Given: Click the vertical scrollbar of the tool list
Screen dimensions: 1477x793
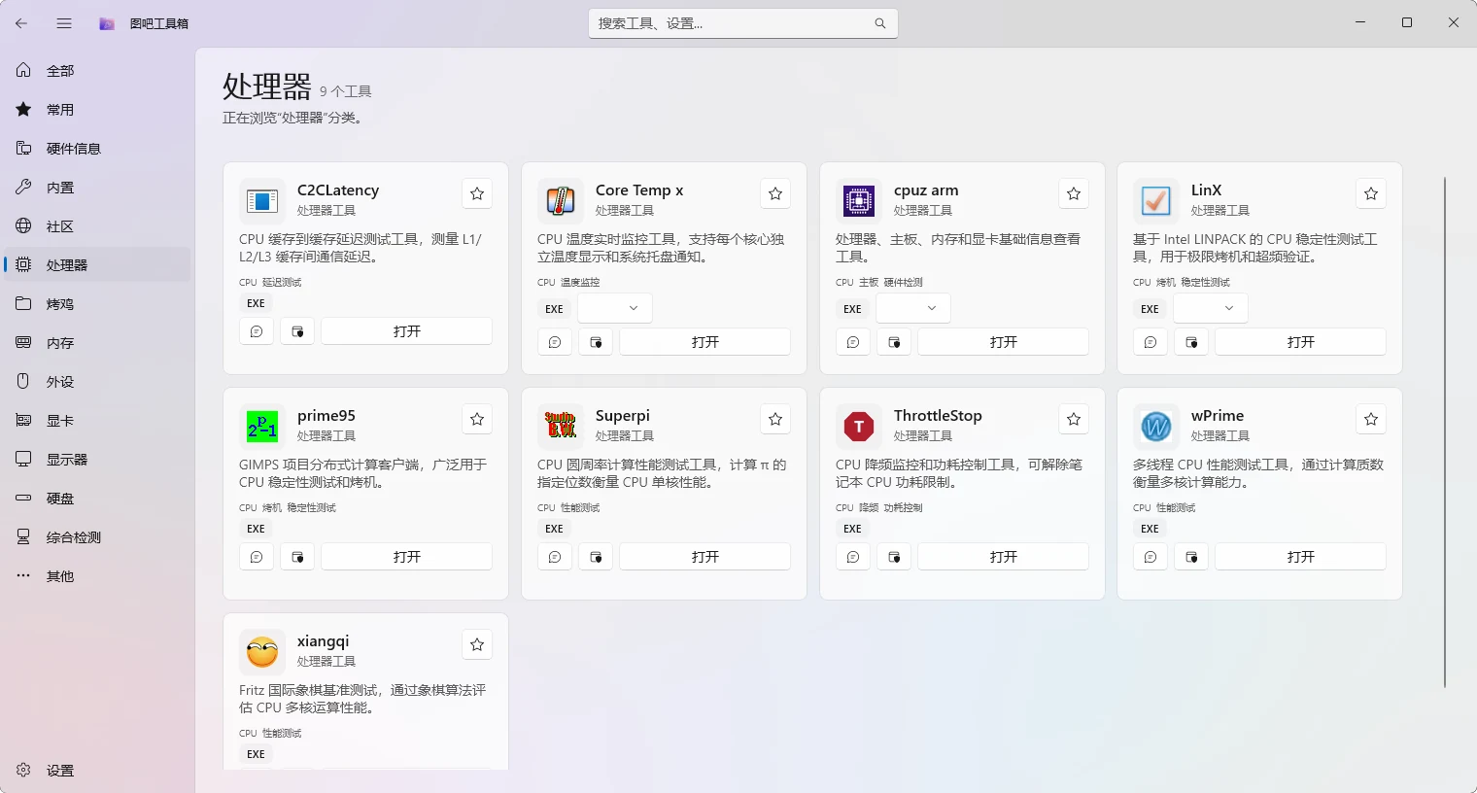Looking at the screenshot, I should click(1445, 432).
